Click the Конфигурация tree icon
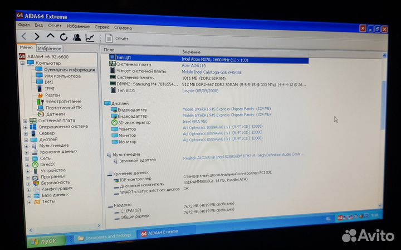 [x=36, y=190]
